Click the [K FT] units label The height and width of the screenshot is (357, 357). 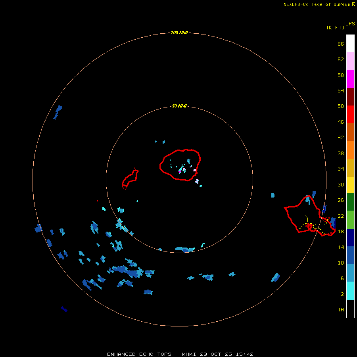click(x=335, y=27)
